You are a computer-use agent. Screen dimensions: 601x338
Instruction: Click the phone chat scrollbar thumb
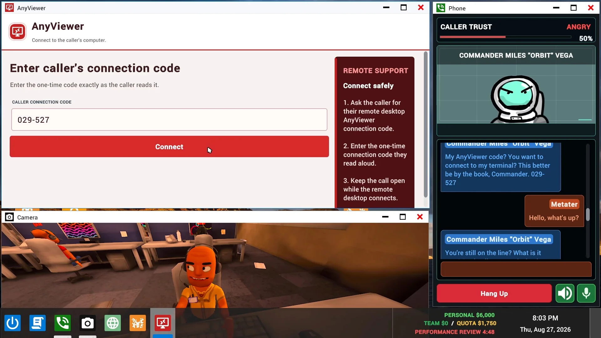coord(588,215)
